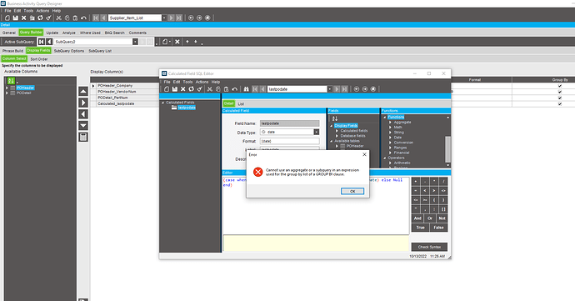
Task: Click OK in the Error dialog
Action: click(352, 191)
